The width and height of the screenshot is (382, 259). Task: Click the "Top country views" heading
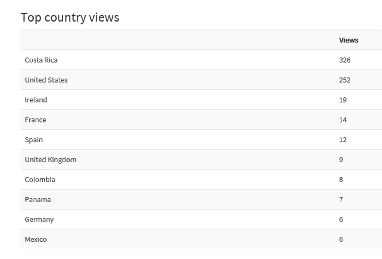click(70, 18)
